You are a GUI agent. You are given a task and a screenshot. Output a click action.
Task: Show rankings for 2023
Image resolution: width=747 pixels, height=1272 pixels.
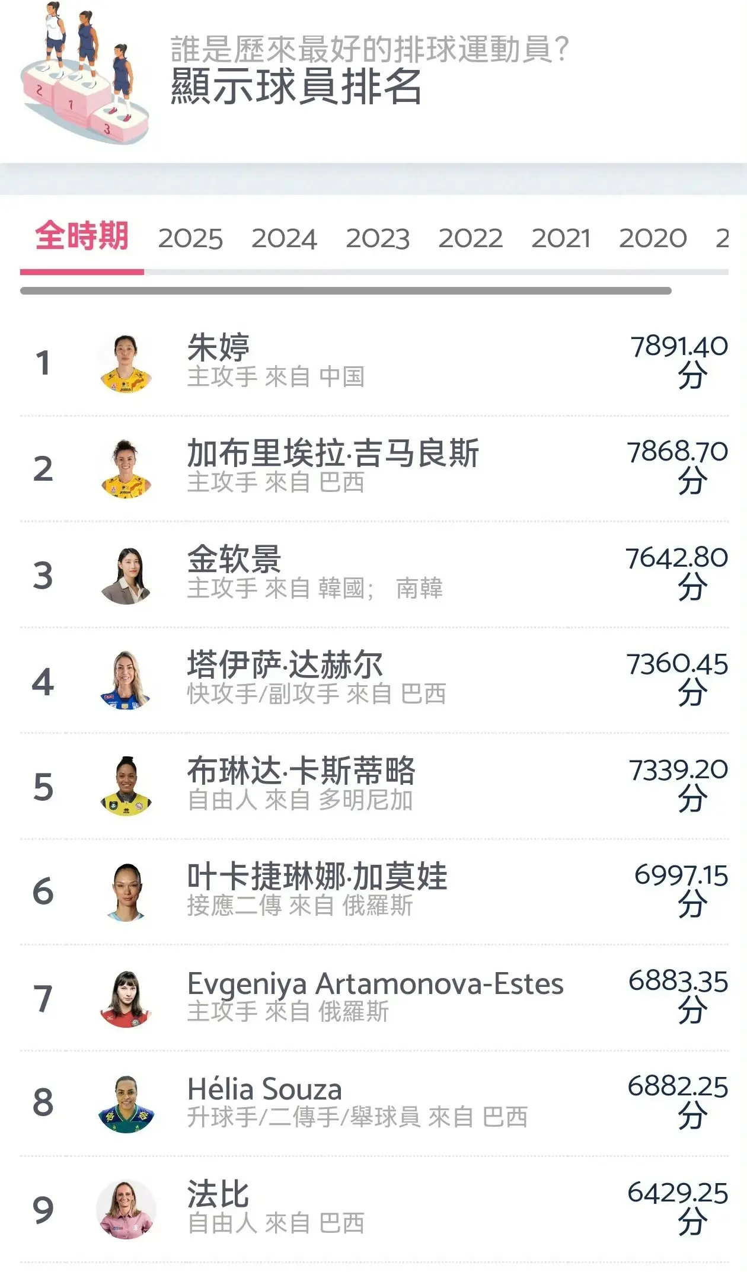pos(378,239)
